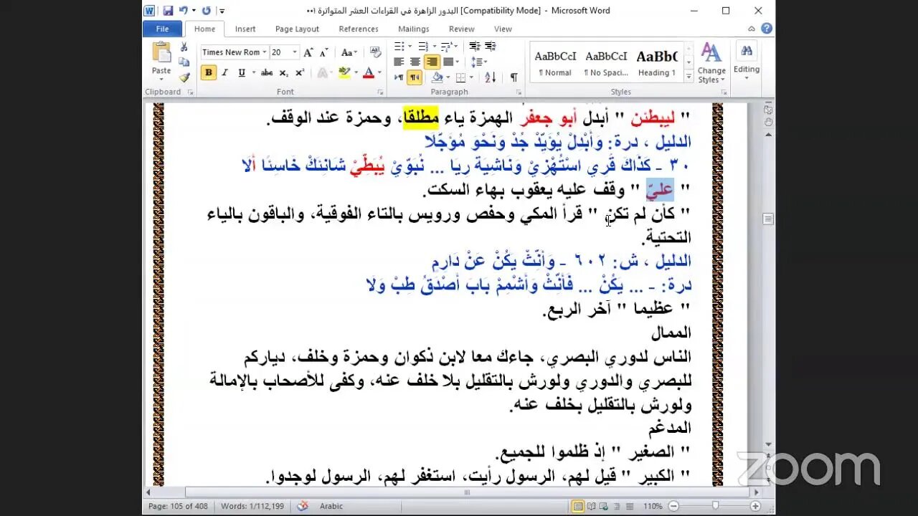The image size is (918, 516).
Task: Switch to Full Screen Reading view
Action: point(592,506)
